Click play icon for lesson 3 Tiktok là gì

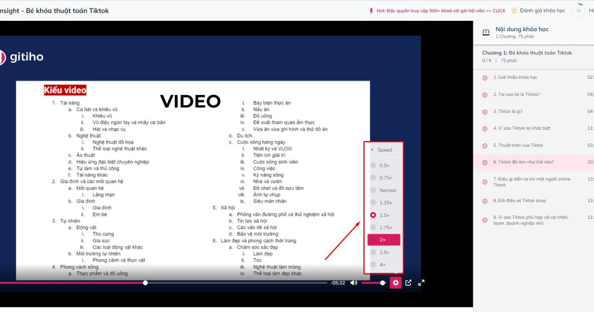tap(485, 111)
